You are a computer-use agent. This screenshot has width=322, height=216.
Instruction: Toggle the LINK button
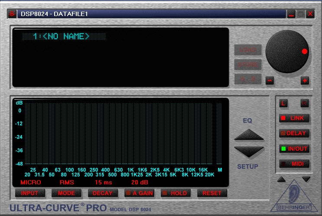pos(294,118)
